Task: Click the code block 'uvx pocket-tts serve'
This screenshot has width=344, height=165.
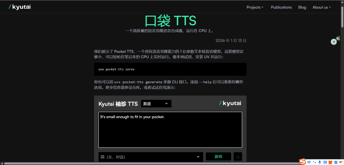Action: coord(170,69)
